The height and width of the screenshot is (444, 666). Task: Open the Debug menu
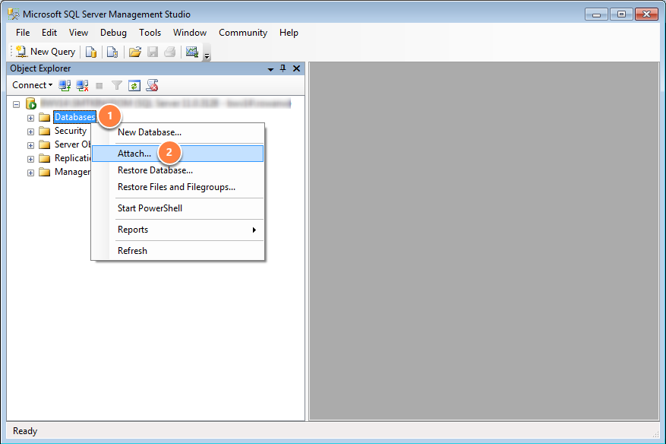pos(113,33)
